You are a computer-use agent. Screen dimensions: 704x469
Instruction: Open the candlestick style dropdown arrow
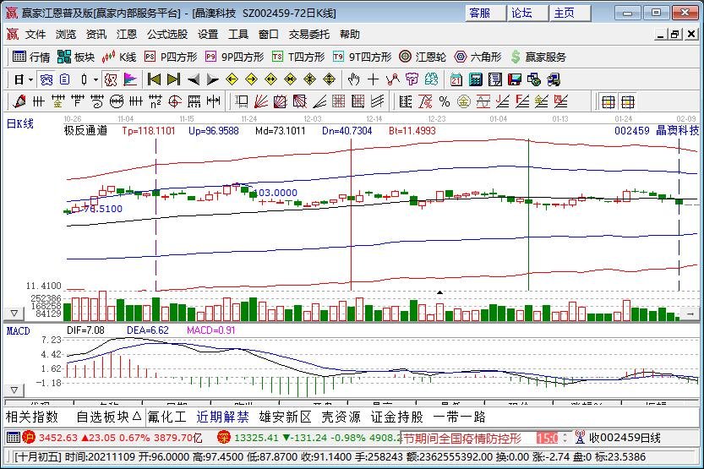[96, 80]
